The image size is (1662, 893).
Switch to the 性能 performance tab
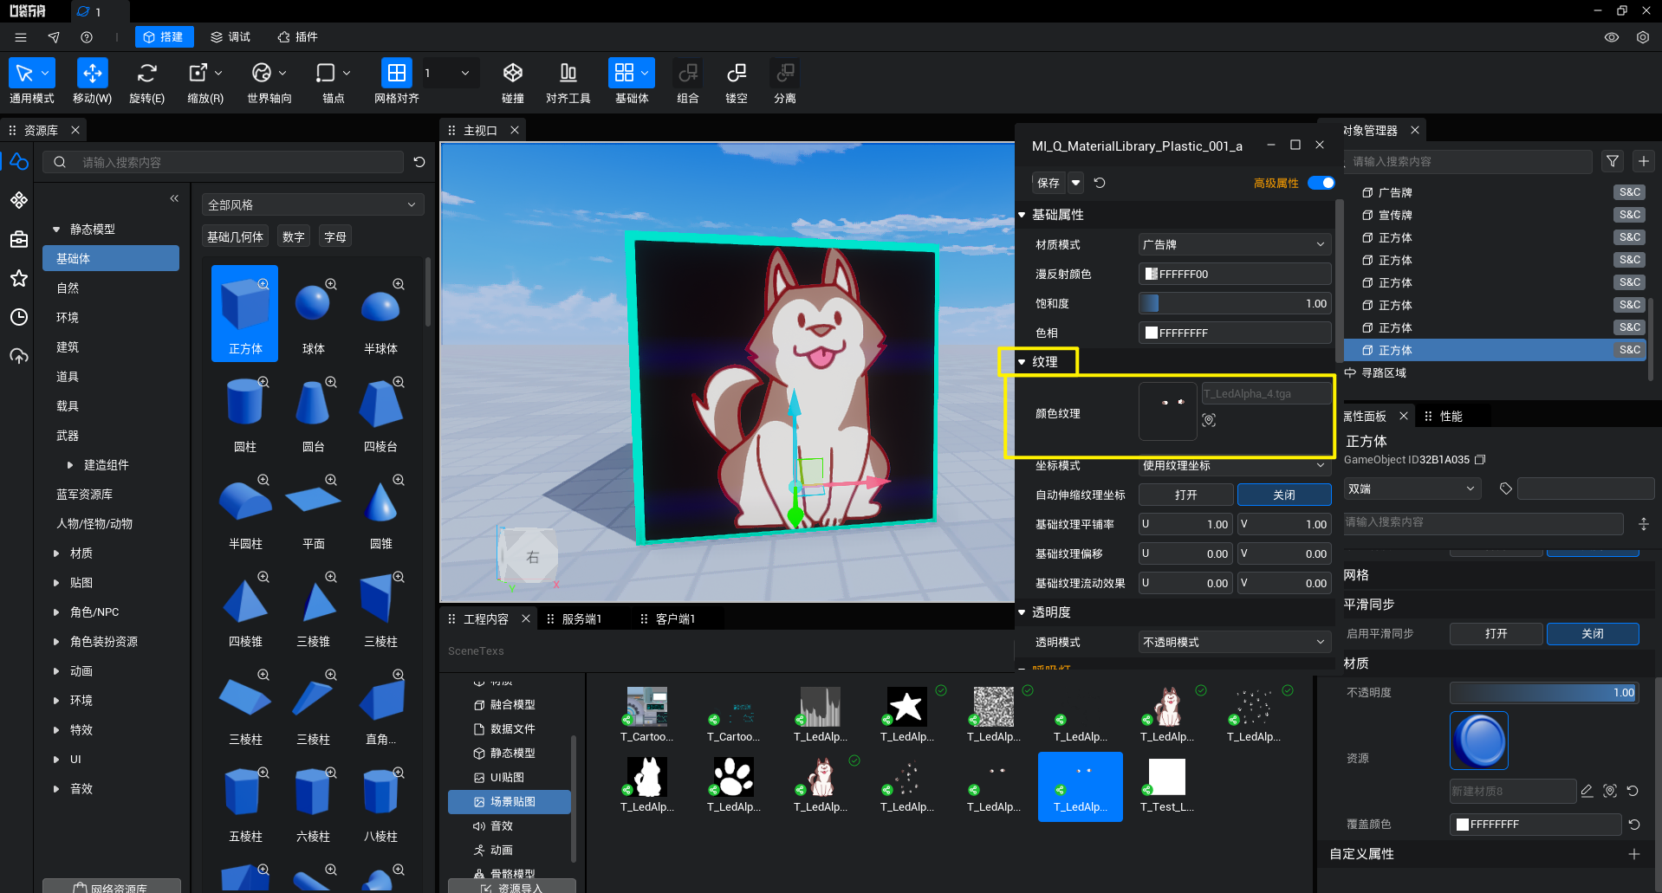(1451, 417)
